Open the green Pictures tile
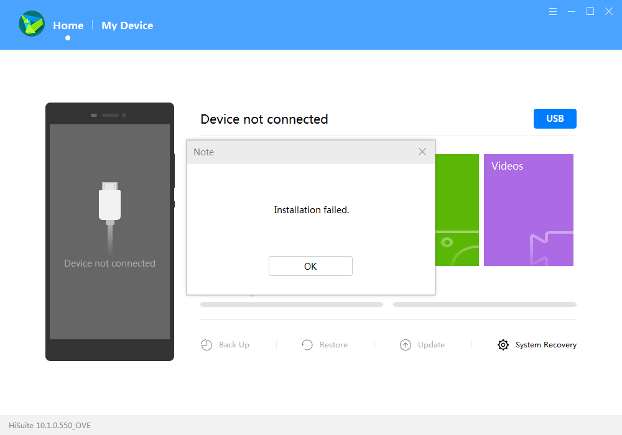This screenshot has width=622, height=435. 457,210
